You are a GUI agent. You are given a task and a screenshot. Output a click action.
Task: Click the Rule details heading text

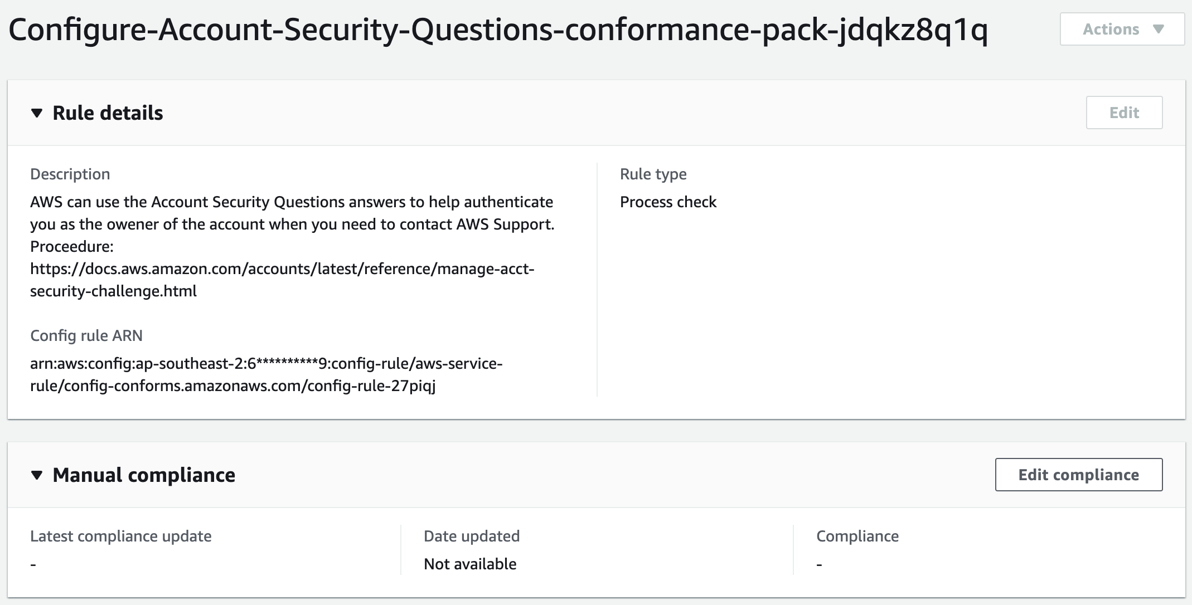[x=108, y=113]
